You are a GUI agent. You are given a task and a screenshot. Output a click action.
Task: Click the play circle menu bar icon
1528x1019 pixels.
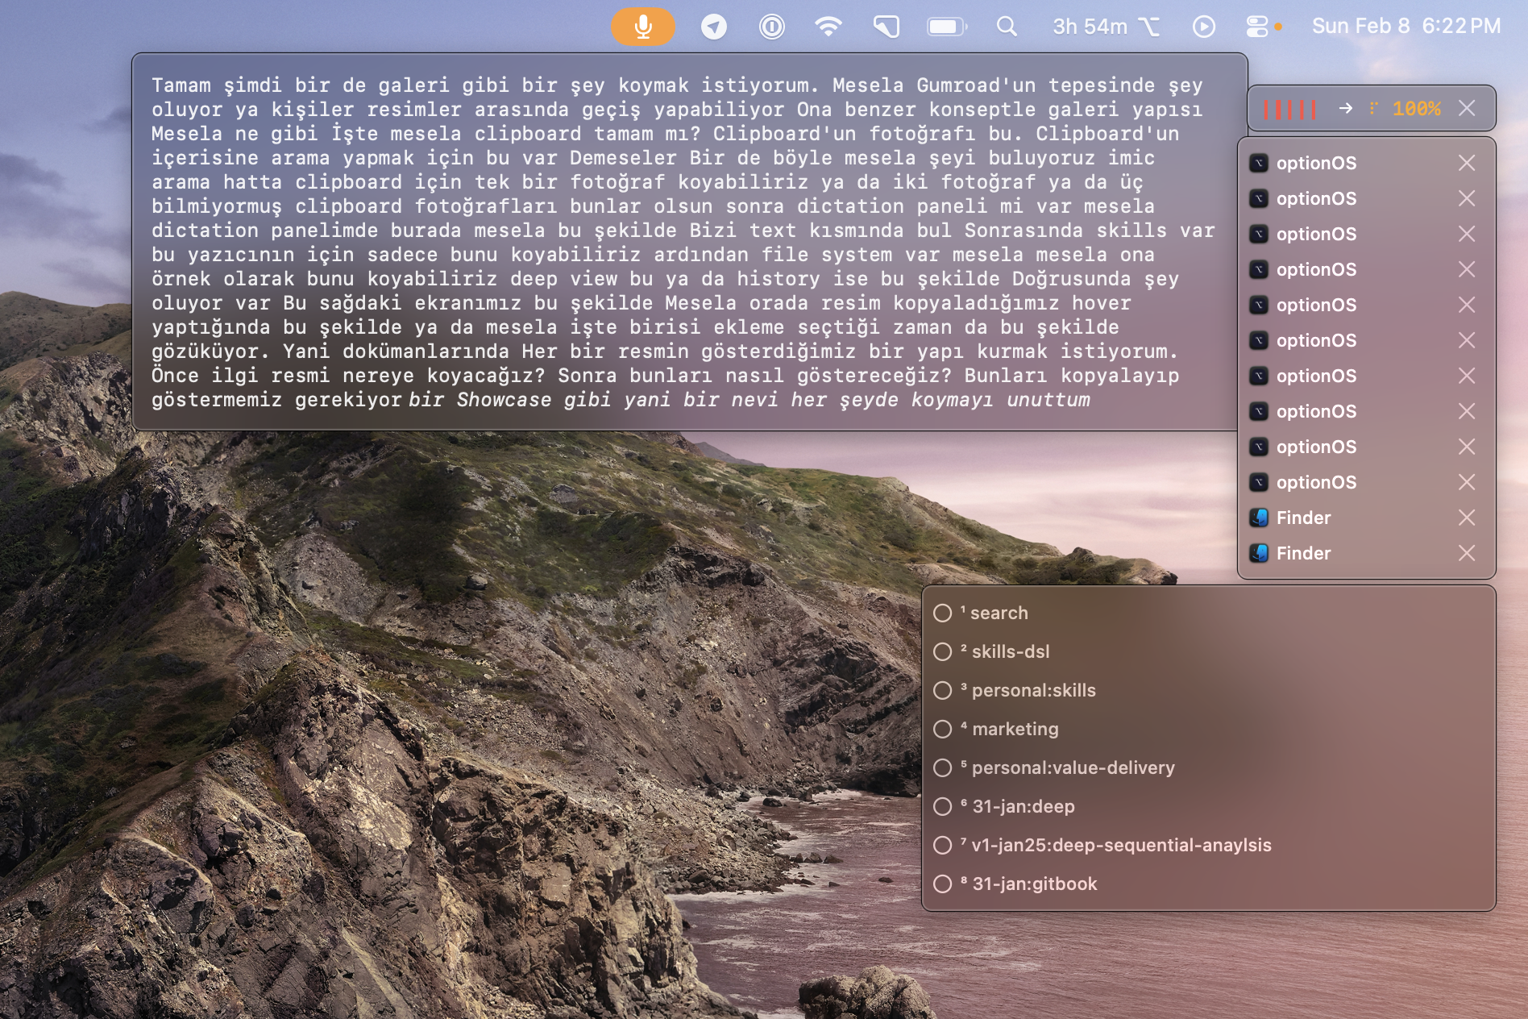[1204, 26]
